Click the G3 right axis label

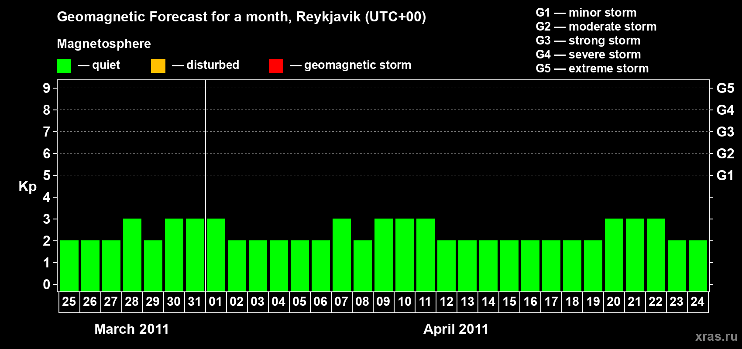[x=725, y=132]
